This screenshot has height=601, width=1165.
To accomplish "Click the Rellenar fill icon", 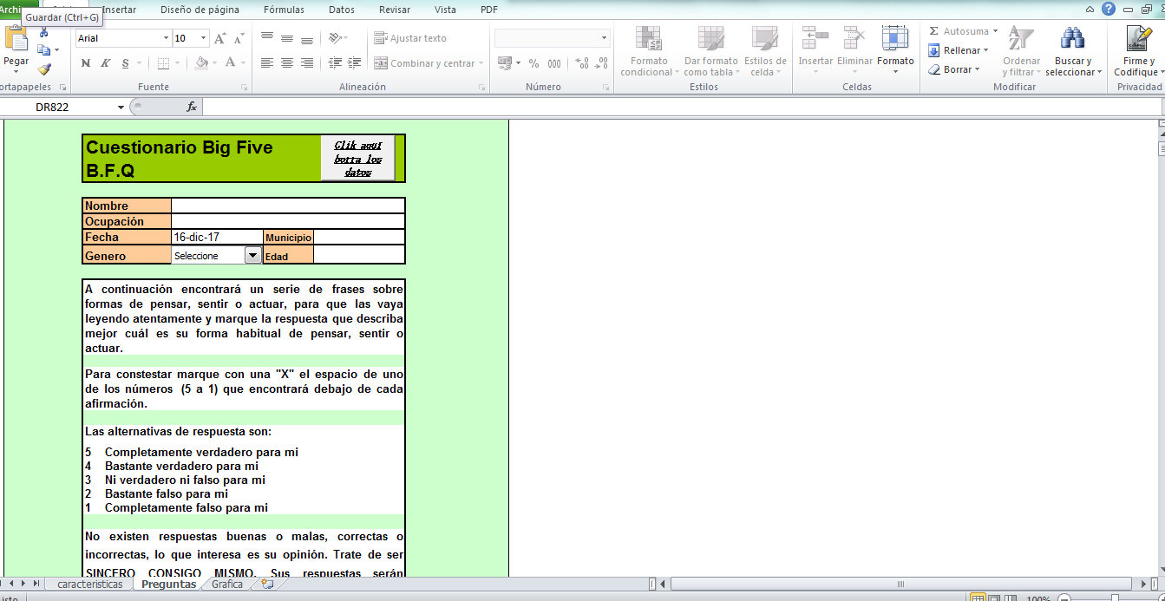I will 934,50.
